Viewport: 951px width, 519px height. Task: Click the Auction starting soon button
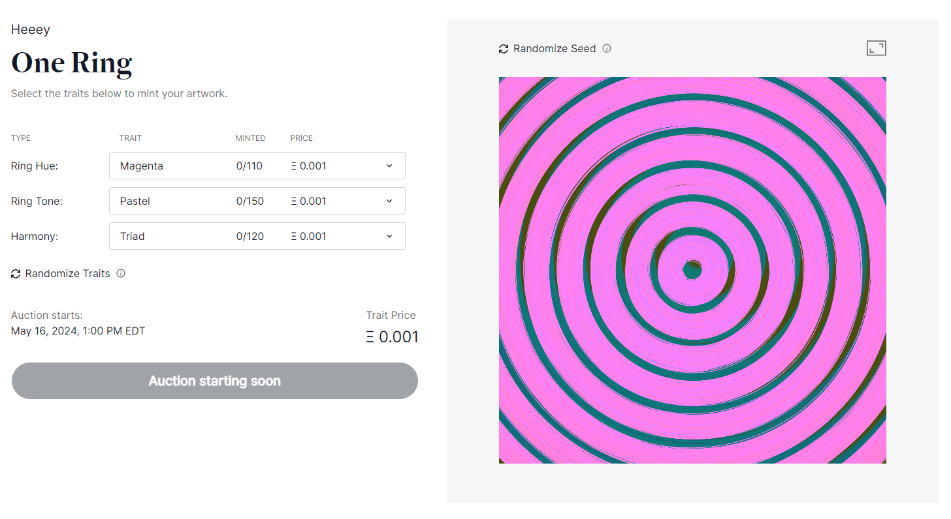click(x=215, y=381)
